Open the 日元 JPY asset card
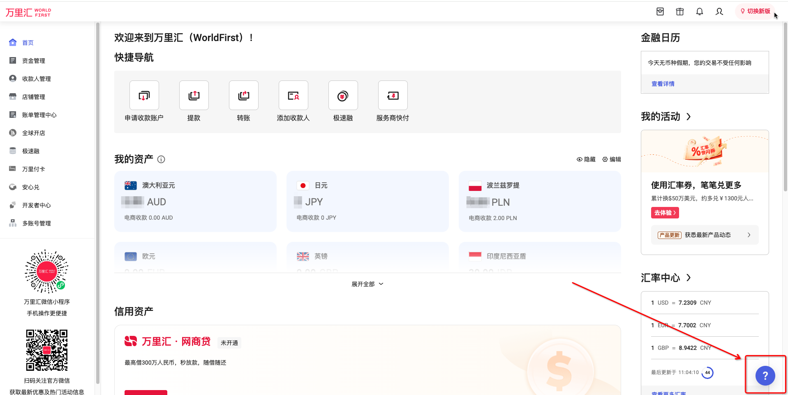This screenshot has width=788, height=395. pos(367,201)
